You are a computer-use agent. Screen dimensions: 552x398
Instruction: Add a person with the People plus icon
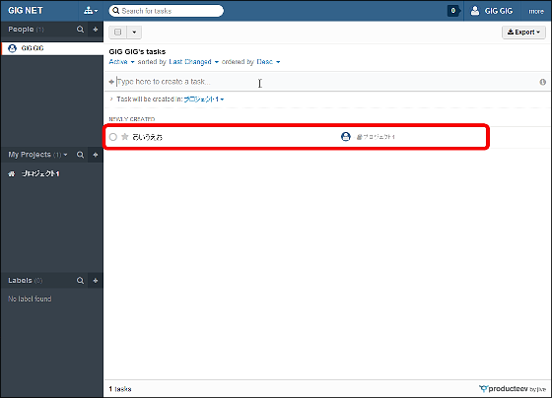[x=96, y=30]
